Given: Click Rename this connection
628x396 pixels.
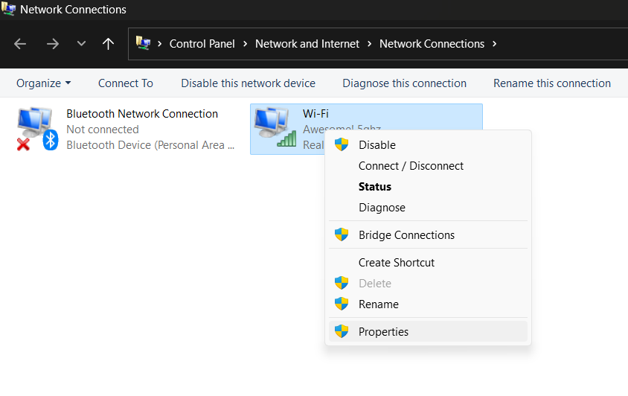Looking at the screenshot, I should click(552, 83).
